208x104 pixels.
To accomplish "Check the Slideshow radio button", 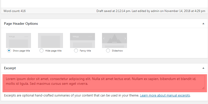I will (108, 50).
